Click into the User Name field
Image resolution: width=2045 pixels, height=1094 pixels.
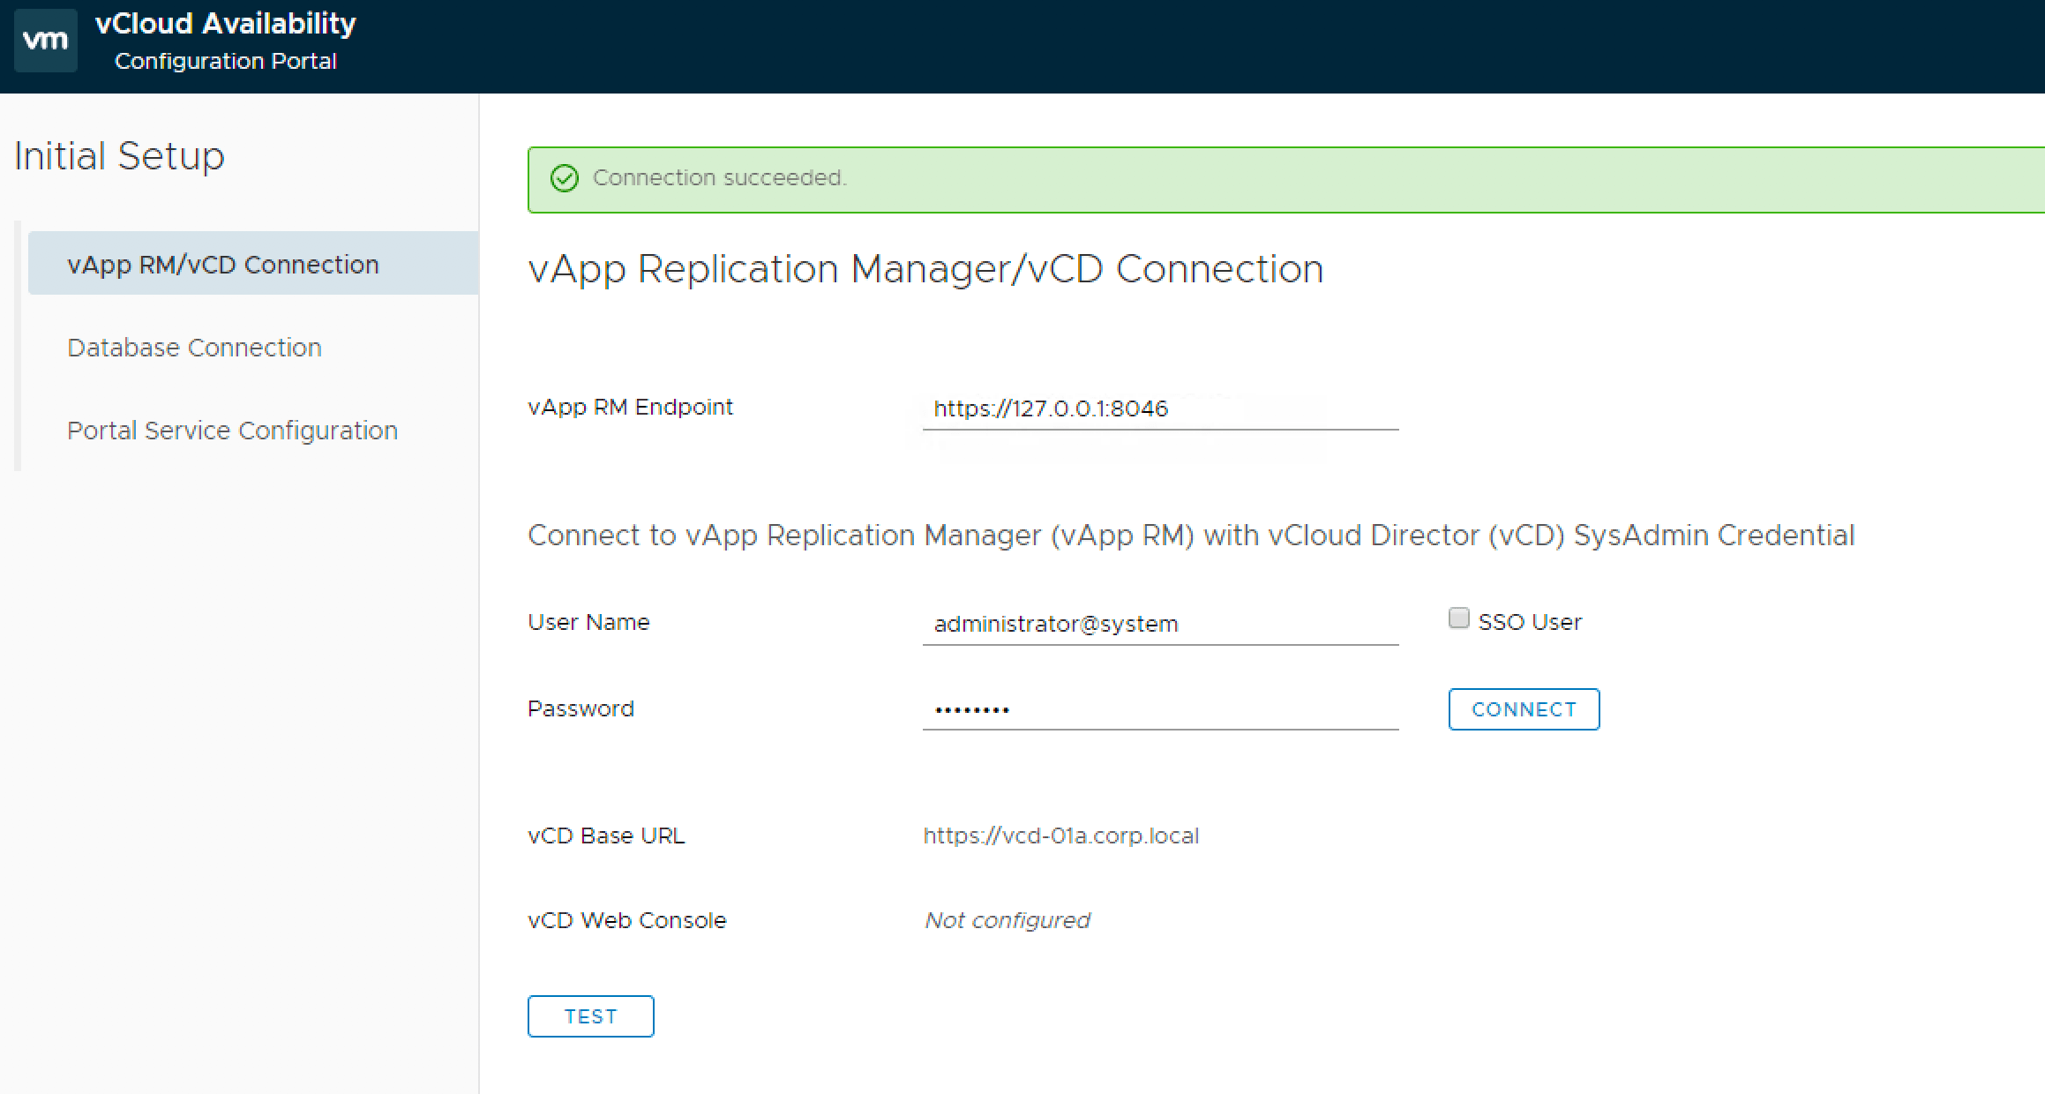[x=1159, y=624]
